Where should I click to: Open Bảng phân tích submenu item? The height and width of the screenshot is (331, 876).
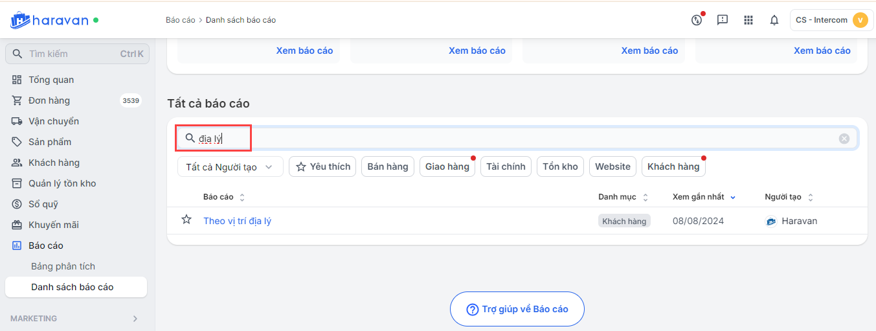(x=63, y=266)
